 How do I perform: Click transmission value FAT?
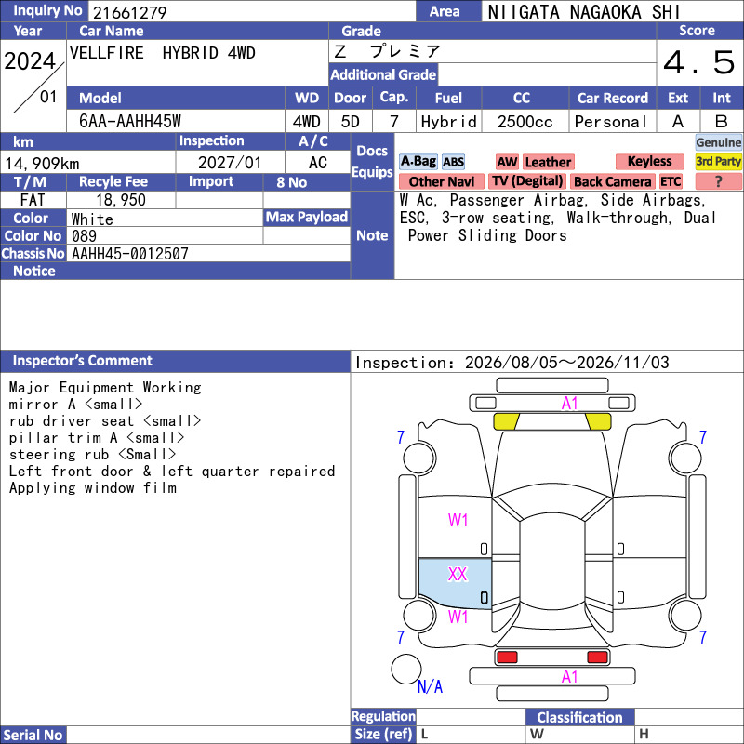click(x=33, y=200)
